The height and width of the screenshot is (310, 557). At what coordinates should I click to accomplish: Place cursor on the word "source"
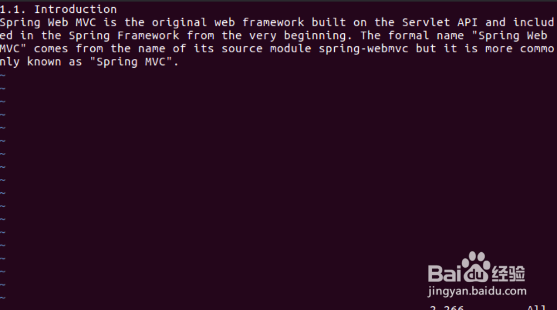[x=242, y=49]
